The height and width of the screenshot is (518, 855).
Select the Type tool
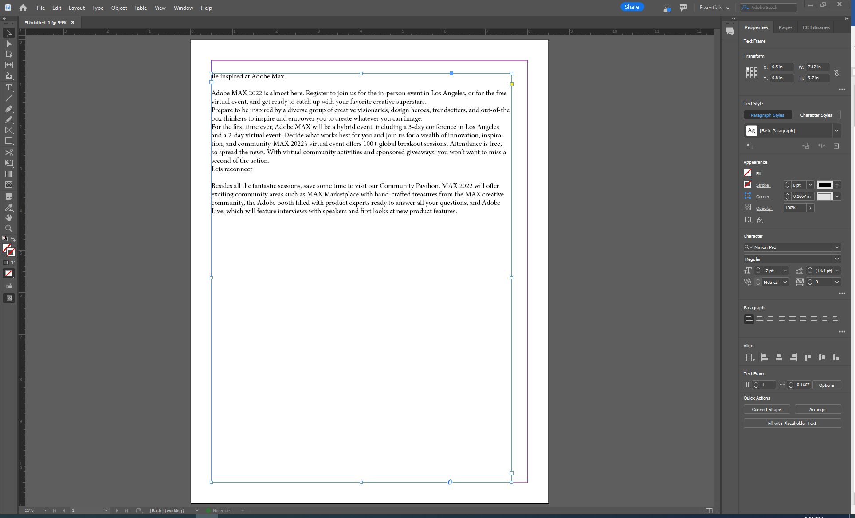9,87
